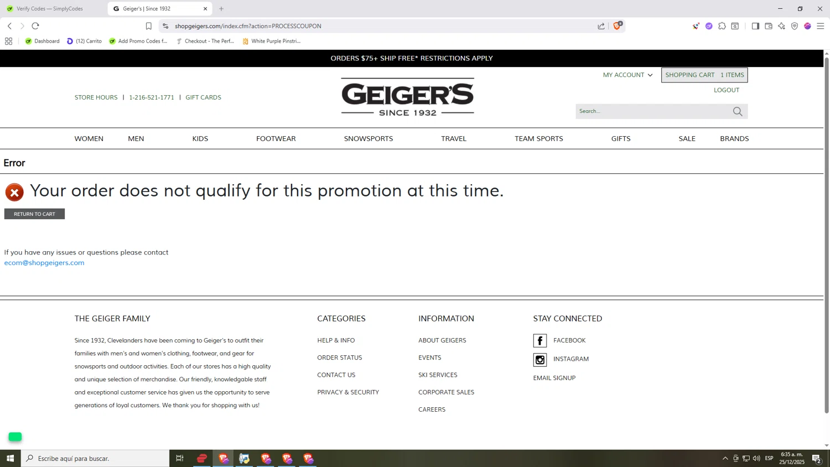Viewport: 830px width, 467px height.
Task: Open the green chat widget
Action: pos(15,437)
